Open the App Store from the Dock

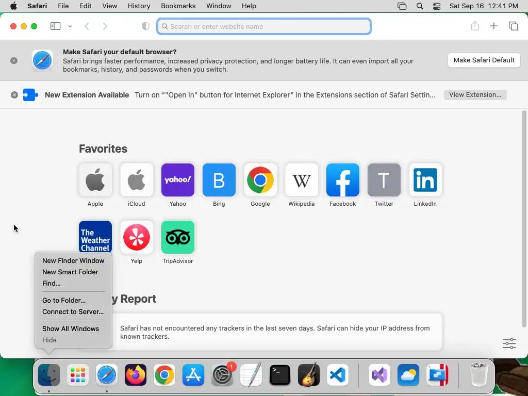click(193, 374)
